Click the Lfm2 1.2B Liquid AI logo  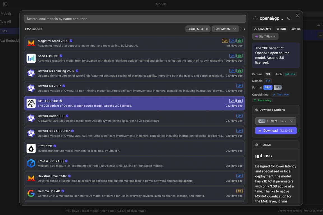click(31, 148)
